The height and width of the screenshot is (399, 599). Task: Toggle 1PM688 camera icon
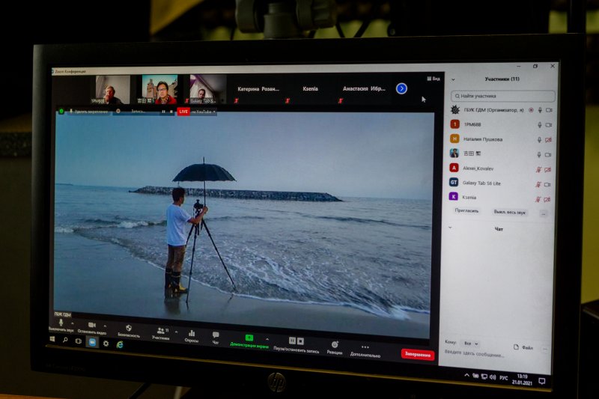(549, 124)
